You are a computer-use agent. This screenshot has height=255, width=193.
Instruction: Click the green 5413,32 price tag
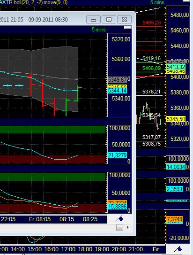click(x=176, y=67)
